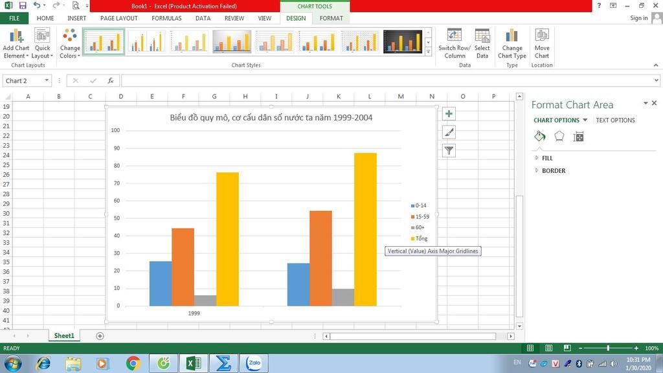663x373 pixels.
Task: Open Quick Layout gallery
Action: [x=42, y=43]
